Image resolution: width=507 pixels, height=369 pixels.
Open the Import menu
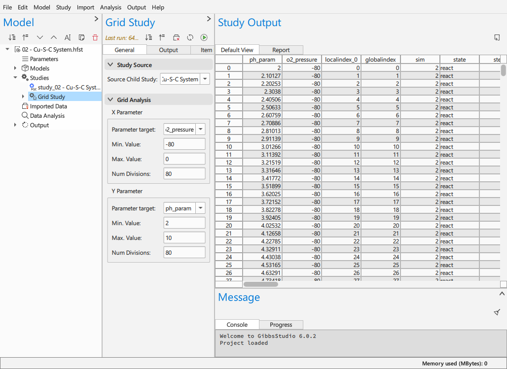click(85, 7)
